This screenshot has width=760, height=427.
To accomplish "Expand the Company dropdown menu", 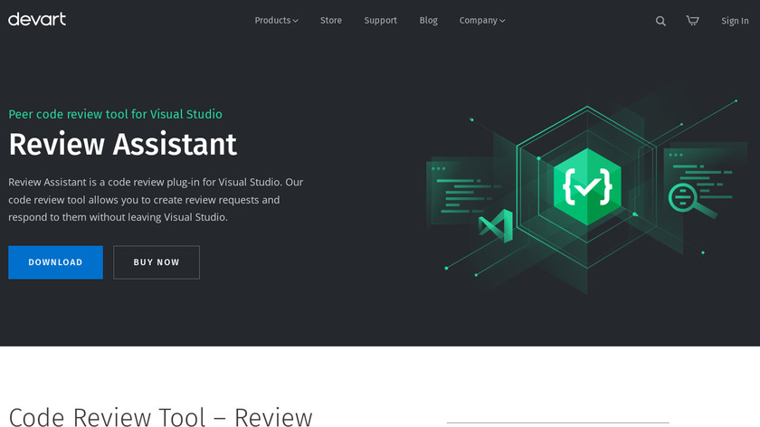I will [x=482, y=21].
